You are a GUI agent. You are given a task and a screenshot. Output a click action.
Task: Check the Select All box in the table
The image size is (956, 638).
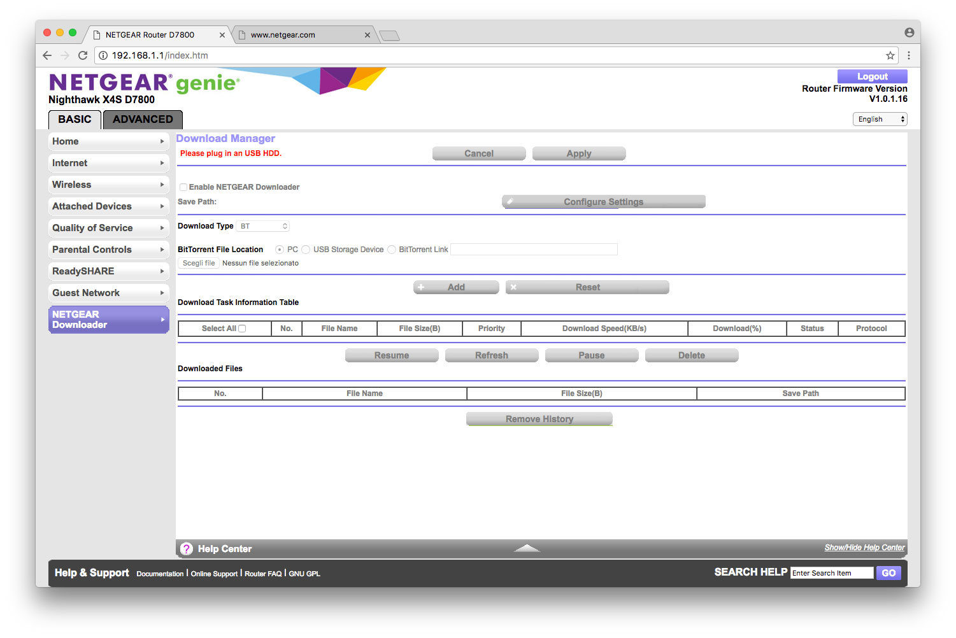pos(242,329)
